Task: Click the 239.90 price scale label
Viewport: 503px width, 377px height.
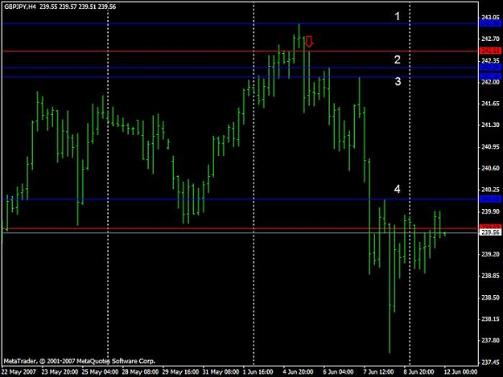Action: 490,211
